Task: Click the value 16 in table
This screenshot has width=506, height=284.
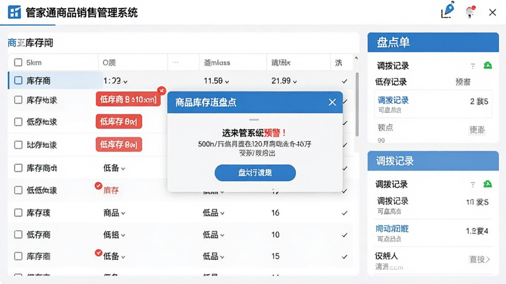Action: (275, 213)
